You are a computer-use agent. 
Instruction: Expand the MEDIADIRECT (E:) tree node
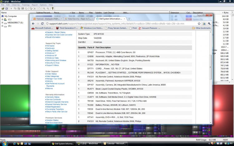(2, 23)
